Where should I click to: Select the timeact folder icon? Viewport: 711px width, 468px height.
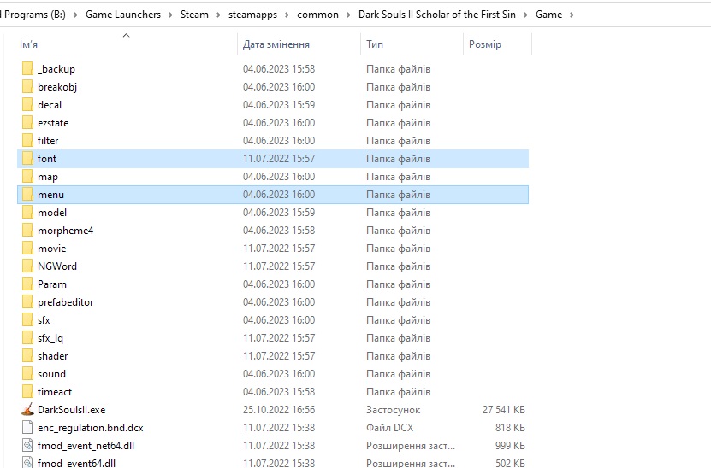pyautogui.click(x=27, y=391)
